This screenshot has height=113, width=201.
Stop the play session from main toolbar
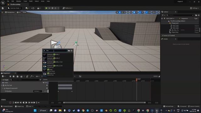pos(52,8)
